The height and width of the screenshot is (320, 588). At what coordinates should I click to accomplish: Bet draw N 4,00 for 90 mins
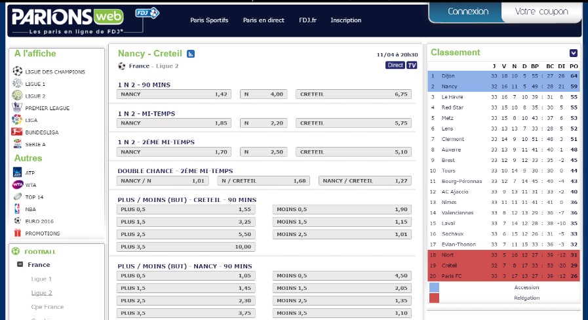(264, 94)
